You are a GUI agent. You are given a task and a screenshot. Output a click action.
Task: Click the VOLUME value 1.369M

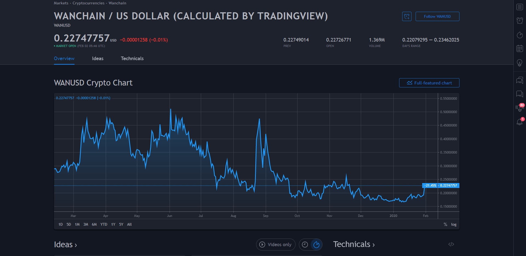tap(377, 40)
